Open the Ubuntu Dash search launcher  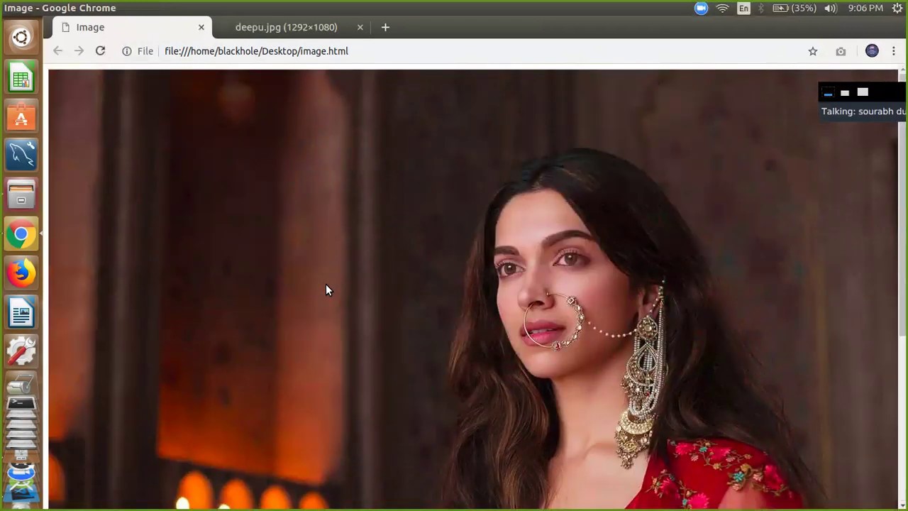(x=21, y=37)
